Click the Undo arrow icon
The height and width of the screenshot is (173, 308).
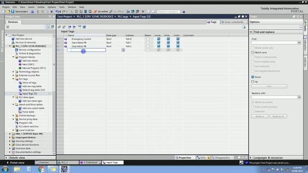coord(57,12)
